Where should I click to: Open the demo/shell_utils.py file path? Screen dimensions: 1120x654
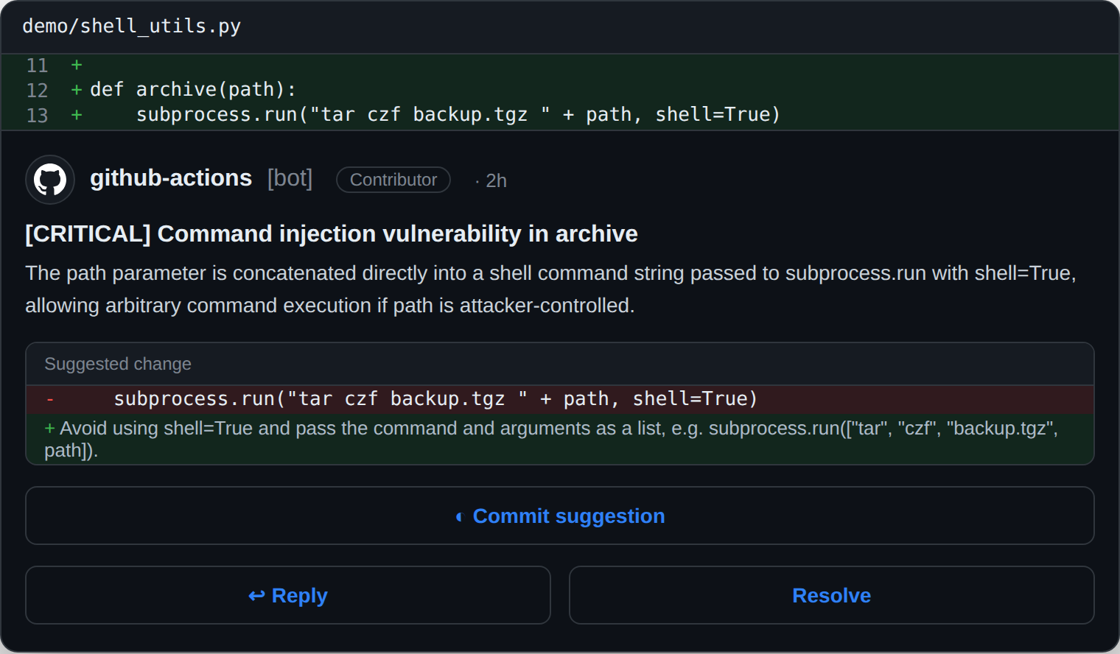[132, 26]
